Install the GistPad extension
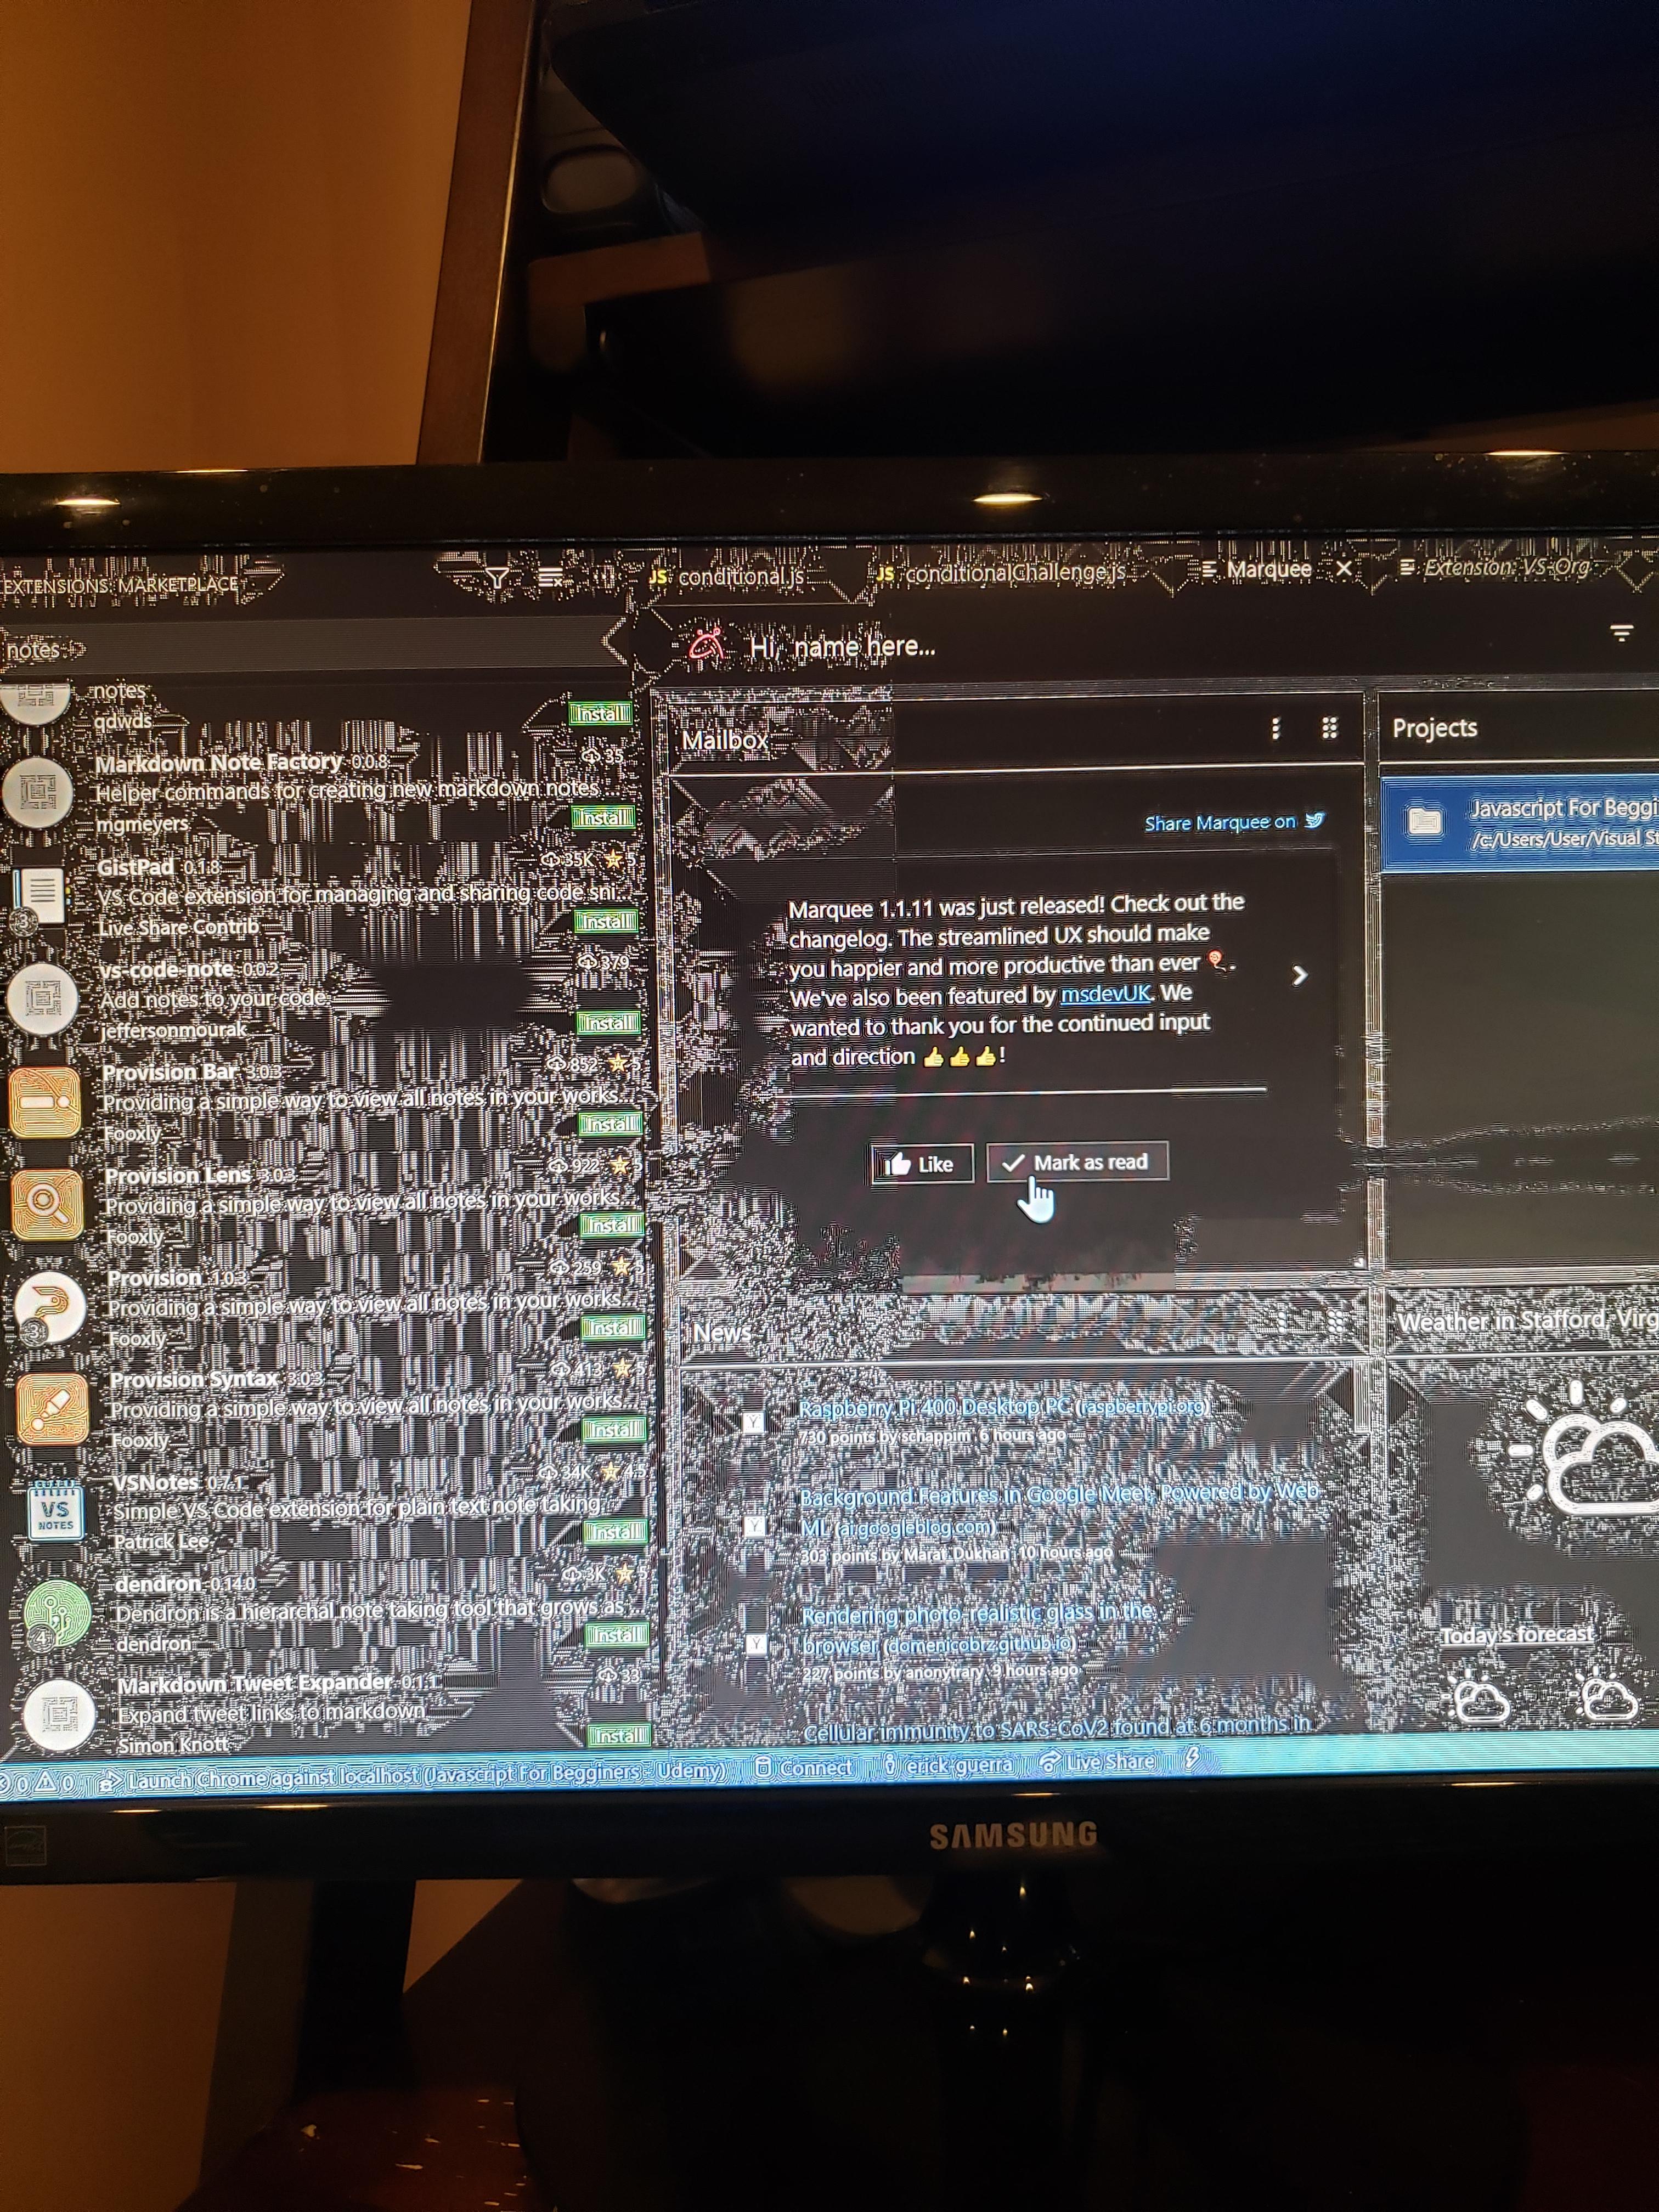This screenshot has height=2212, width=1659. pyautogui.click(x=606, y=921)
